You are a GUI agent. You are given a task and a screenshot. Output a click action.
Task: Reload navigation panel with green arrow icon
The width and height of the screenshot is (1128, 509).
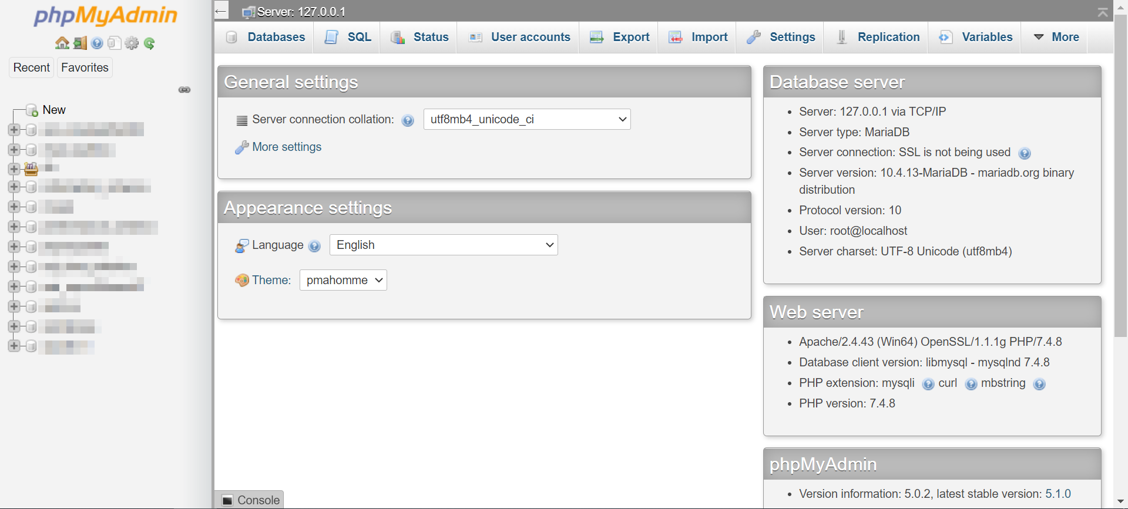(149, 43)
